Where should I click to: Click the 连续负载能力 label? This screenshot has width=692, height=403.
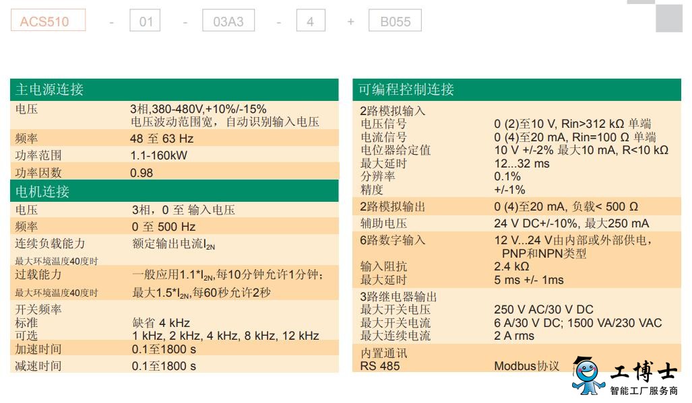pyautogui.click(x=50, y=244)
